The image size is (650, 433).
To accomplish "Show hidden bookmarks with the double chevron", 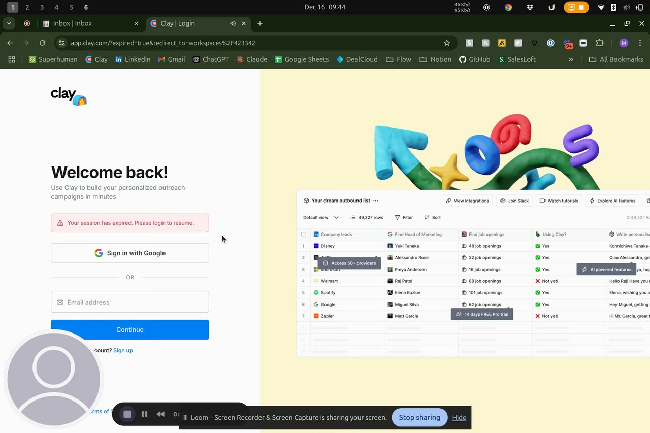I will coord(571,59).
